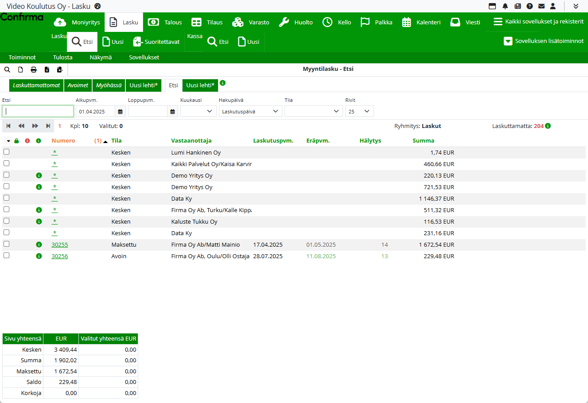Check the Kaluste Tukku Oy row checkbox
The width and height of the screenshot is (588, 403).
point(7,221)
